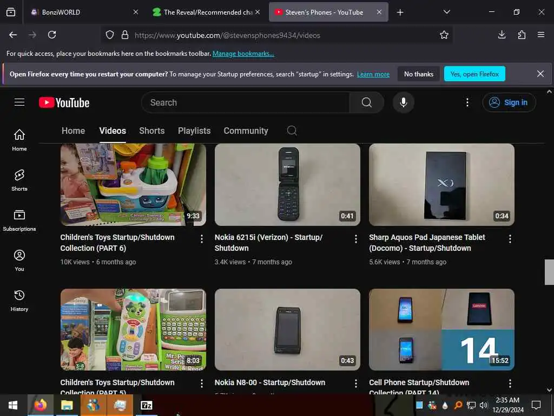This screenshot has height=416, width=554.
Task: Close the BonziWORLD tab
Action: point(136,12)
